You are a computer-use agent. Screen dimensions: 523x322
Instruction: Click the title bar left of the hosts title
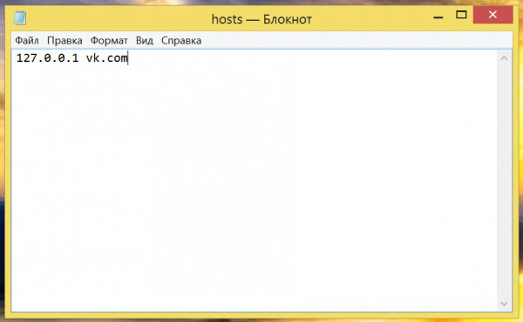117,18
